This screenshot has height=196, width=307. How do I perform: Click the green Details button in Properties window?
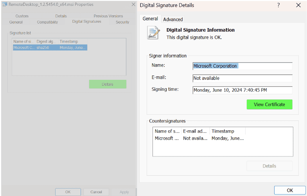108,84
